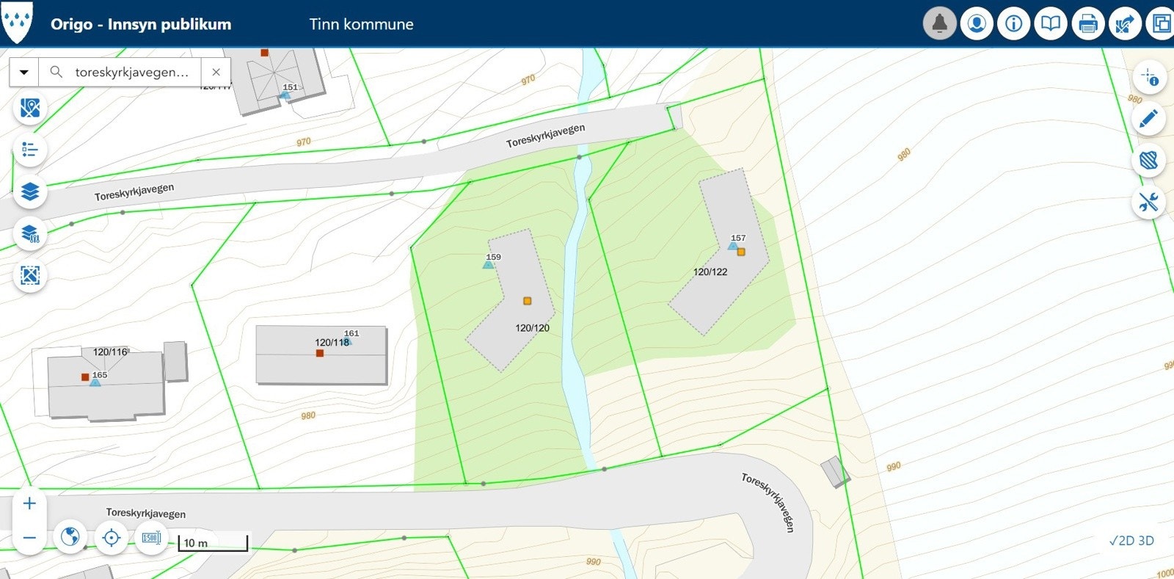Expand the search type dropdown arrow
Viewport: 1174px width, 579px height.
click(x=24, y=72)
